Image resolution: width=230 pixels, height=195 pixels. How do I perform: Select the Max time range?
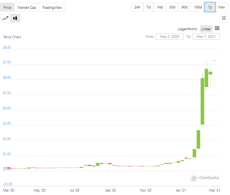tap(221, 7)
